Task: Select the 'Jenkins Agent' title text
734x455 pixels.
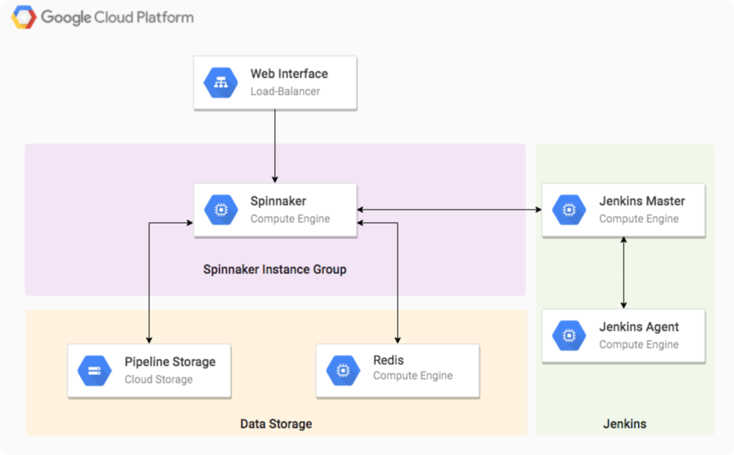Action: click(639, 327)
